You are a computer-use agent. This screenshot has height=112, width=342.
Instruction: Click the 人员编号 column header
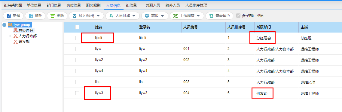(x=191, y=27)
